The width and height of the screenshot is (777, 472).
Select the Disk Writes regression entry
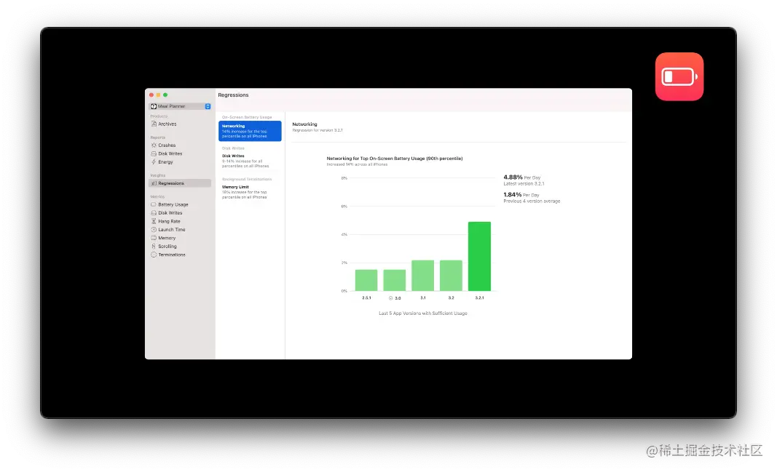click(246, 161)
